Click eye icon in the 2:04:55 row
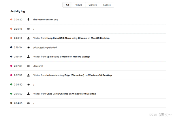 point(29,103)
